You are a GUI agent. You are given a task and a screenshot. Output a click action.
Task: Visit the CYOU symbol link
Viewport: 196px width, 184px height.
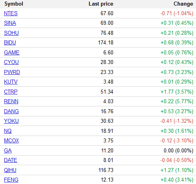(11, 62)
